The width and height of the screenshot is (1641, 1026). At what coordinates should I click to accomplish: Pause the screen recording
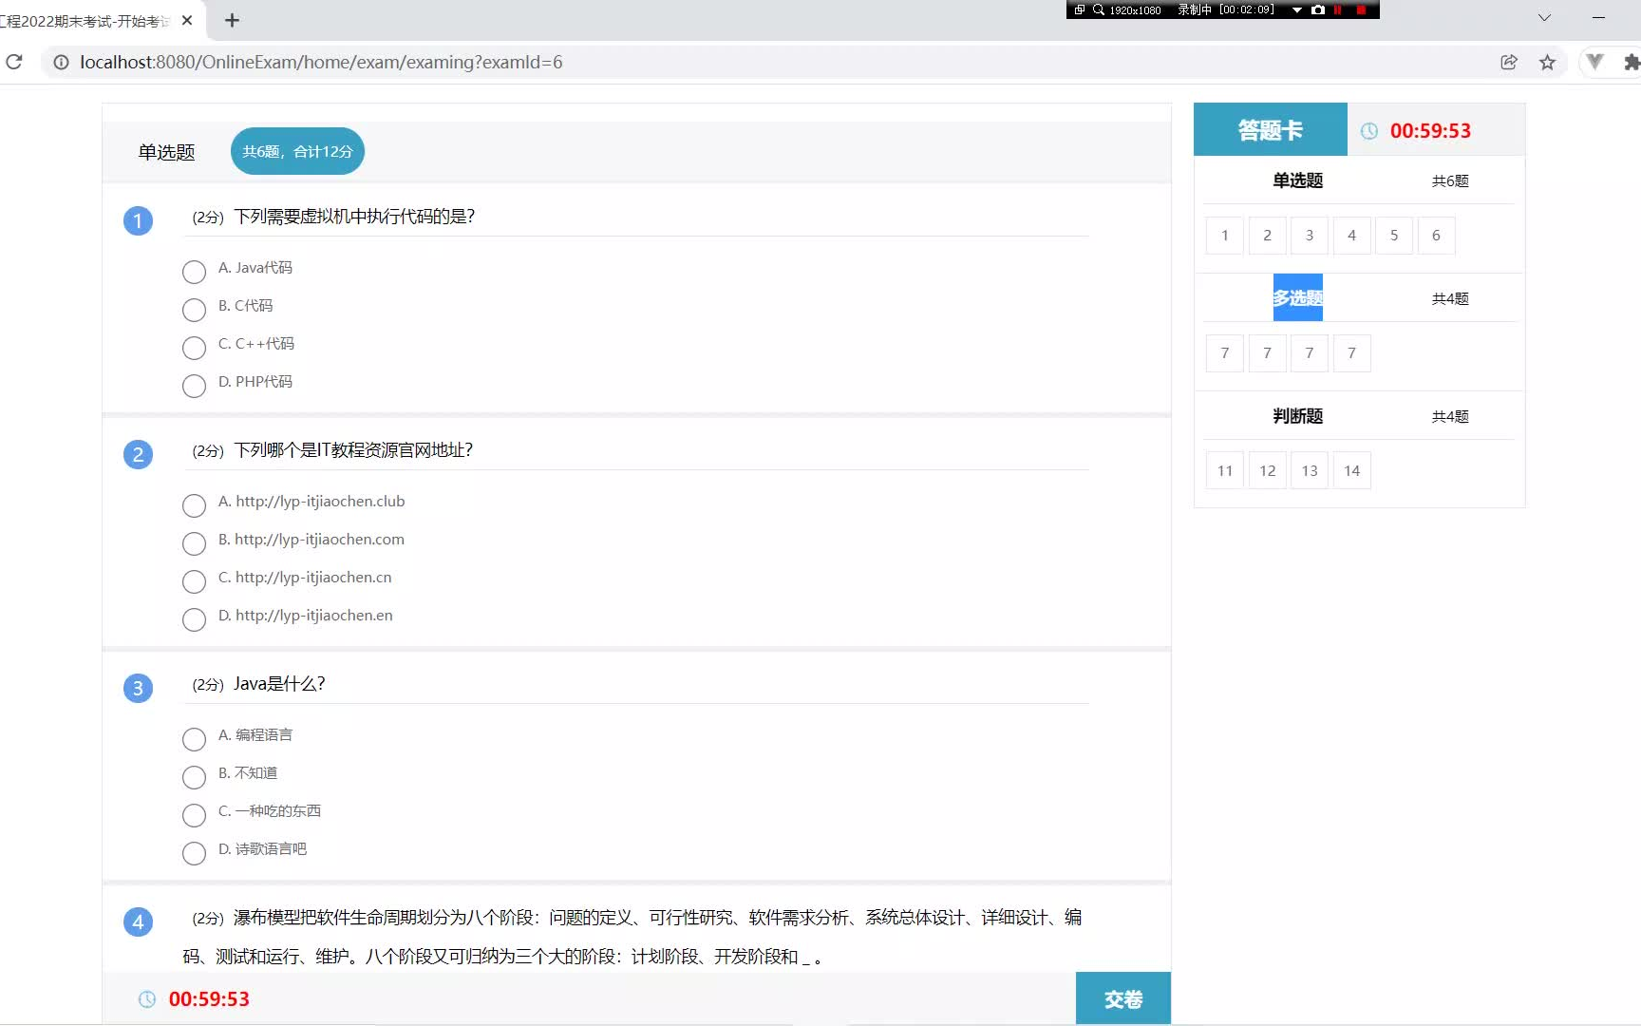tap(1338, 9)
